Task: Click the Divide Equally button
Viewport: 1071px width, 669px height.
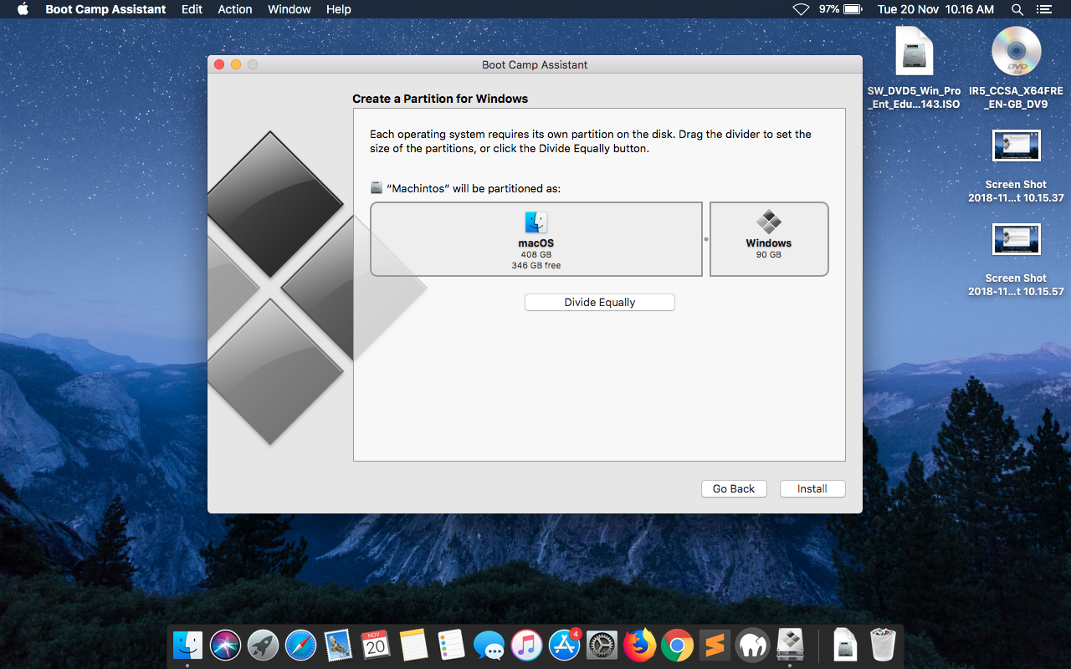Action: (599, 303)
